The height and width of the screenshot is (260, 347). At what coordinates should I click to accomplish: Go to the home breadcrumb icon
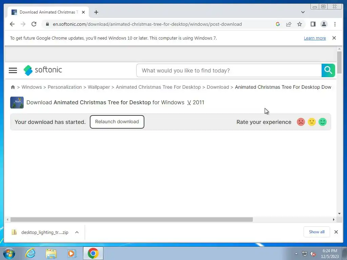(x=13, y=87)
